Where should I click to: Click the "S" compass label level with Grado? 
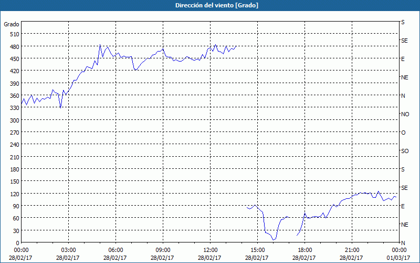tap(403, 22)
